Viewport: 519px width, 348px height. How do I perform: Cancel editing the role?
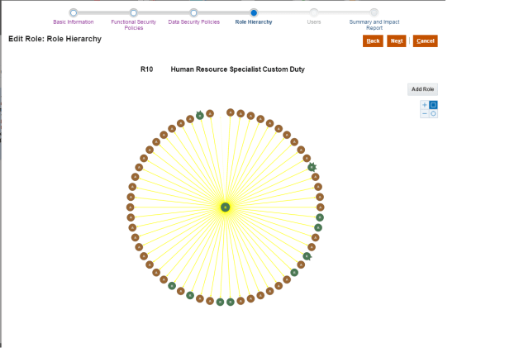click(x=425, y=41)
